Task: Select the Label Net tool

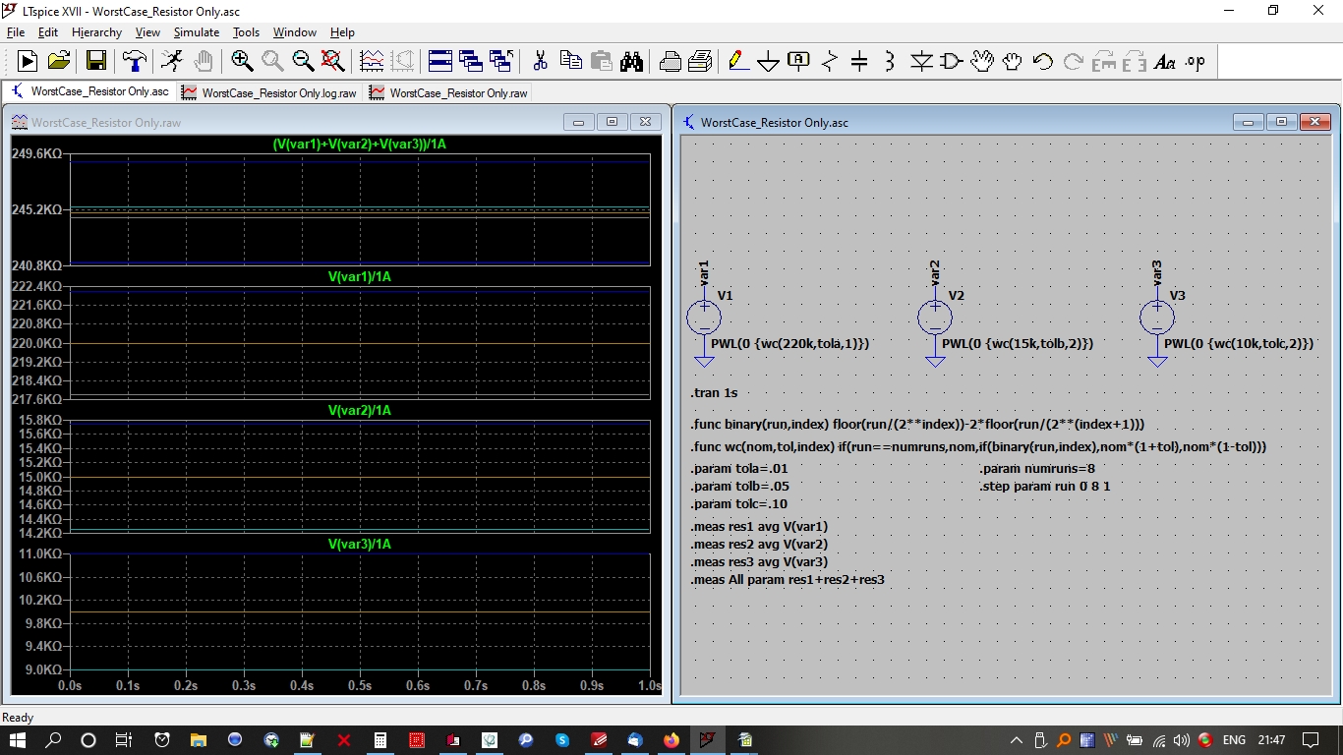Action: (x=798, y=62)
